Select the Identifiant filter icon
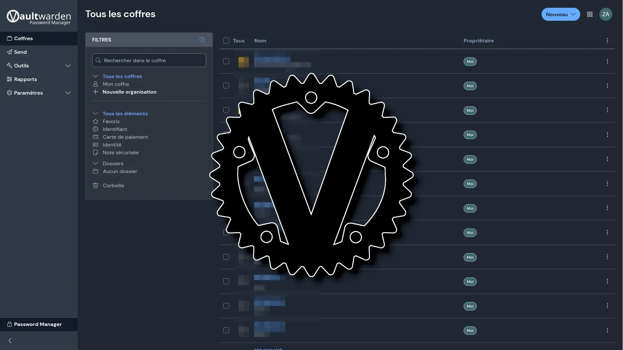The height and width of the screenshot is (350, 623). (x=95, y=129)
